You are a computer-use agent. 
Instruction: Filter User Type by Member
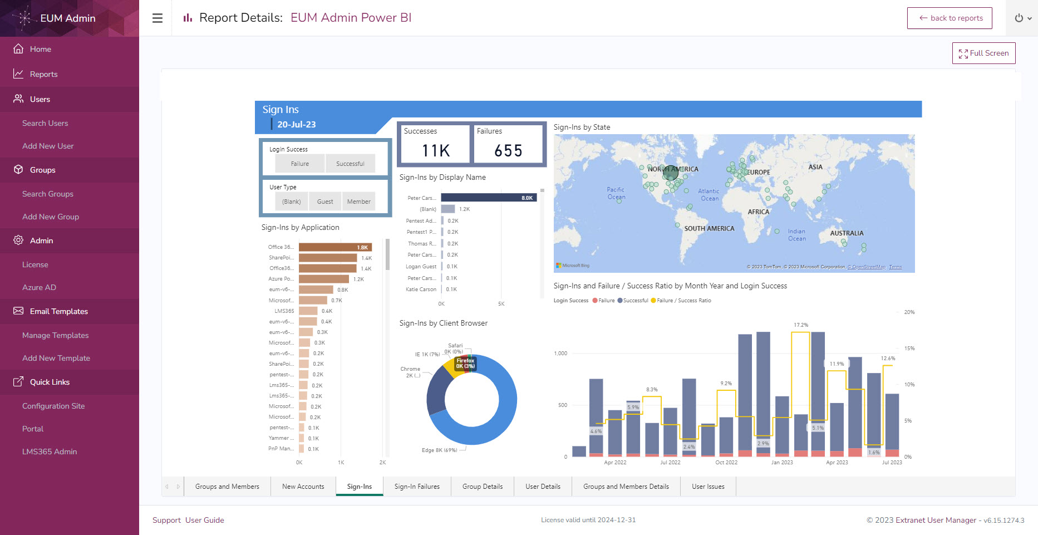click(x=359, y=202)
